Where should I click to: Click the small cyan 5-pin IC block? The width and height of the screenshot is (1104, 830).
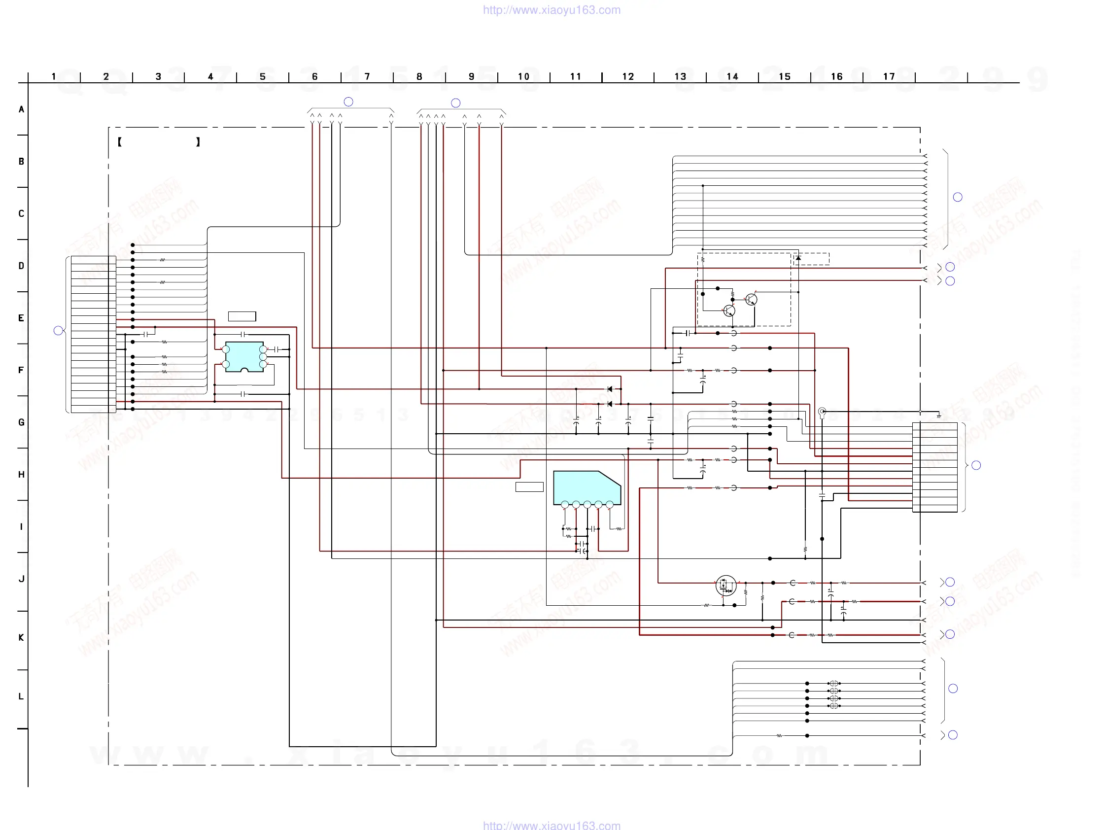point(244,356)
